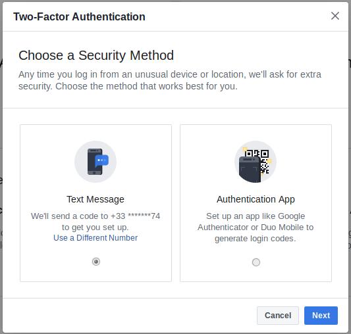This screenshot has width=351, height=334.
Task: Click the Google Authenticator or Duo Mobile description
Action: click(256, 227)
